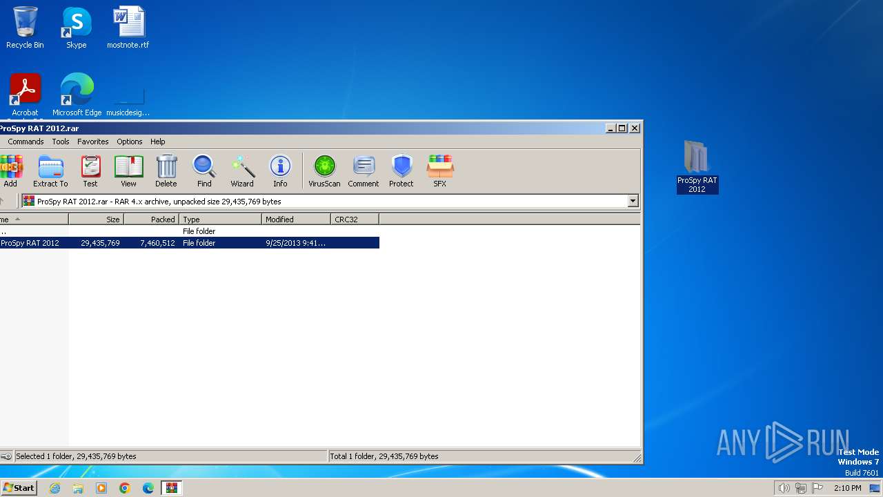Sort by the Size column header

pos(96,220)
